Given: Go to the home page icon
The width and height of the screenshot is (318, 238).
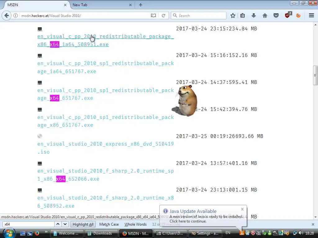Looking at the screenshot, I should point(265,15).
